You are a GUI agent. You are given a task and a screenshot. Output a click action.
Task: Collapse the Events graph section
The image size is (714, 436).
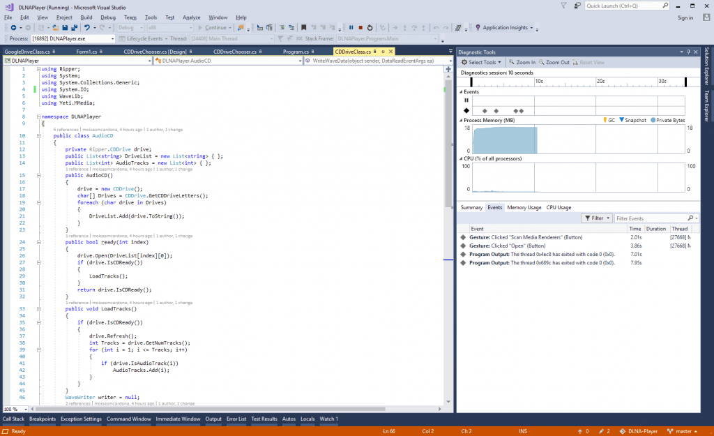pos(460,92)
